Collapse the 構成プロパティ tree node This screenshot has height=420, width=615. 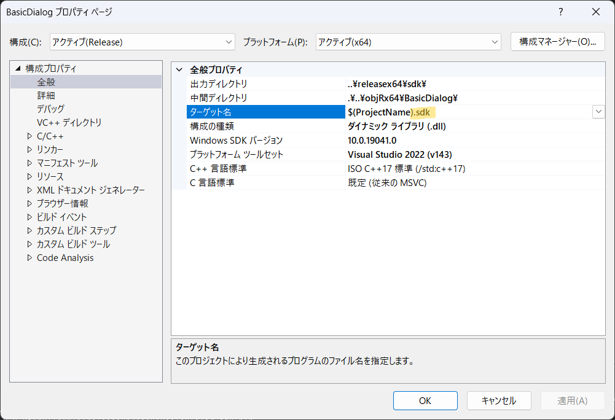point(17,69)
